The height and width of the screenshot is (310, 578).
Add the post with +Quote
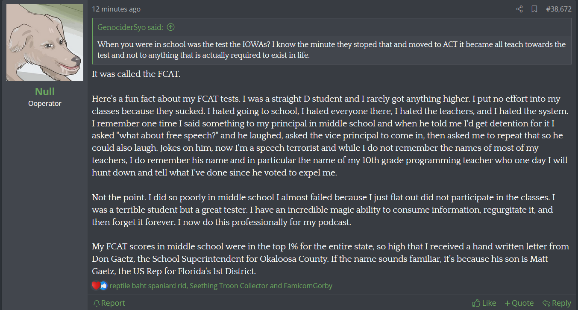519,303
